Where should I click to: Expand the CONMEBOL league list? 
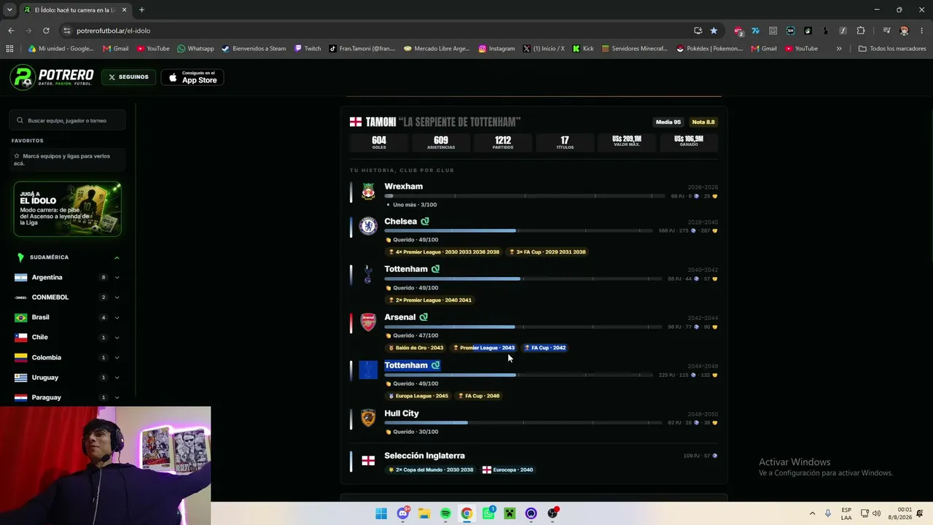point(117,297)
